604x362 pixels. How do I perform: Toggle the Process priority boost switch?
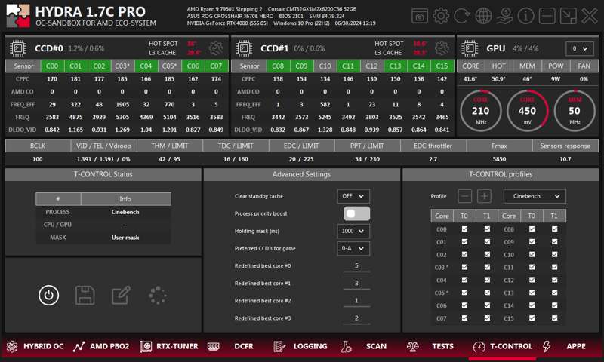[x=357, y=213]
